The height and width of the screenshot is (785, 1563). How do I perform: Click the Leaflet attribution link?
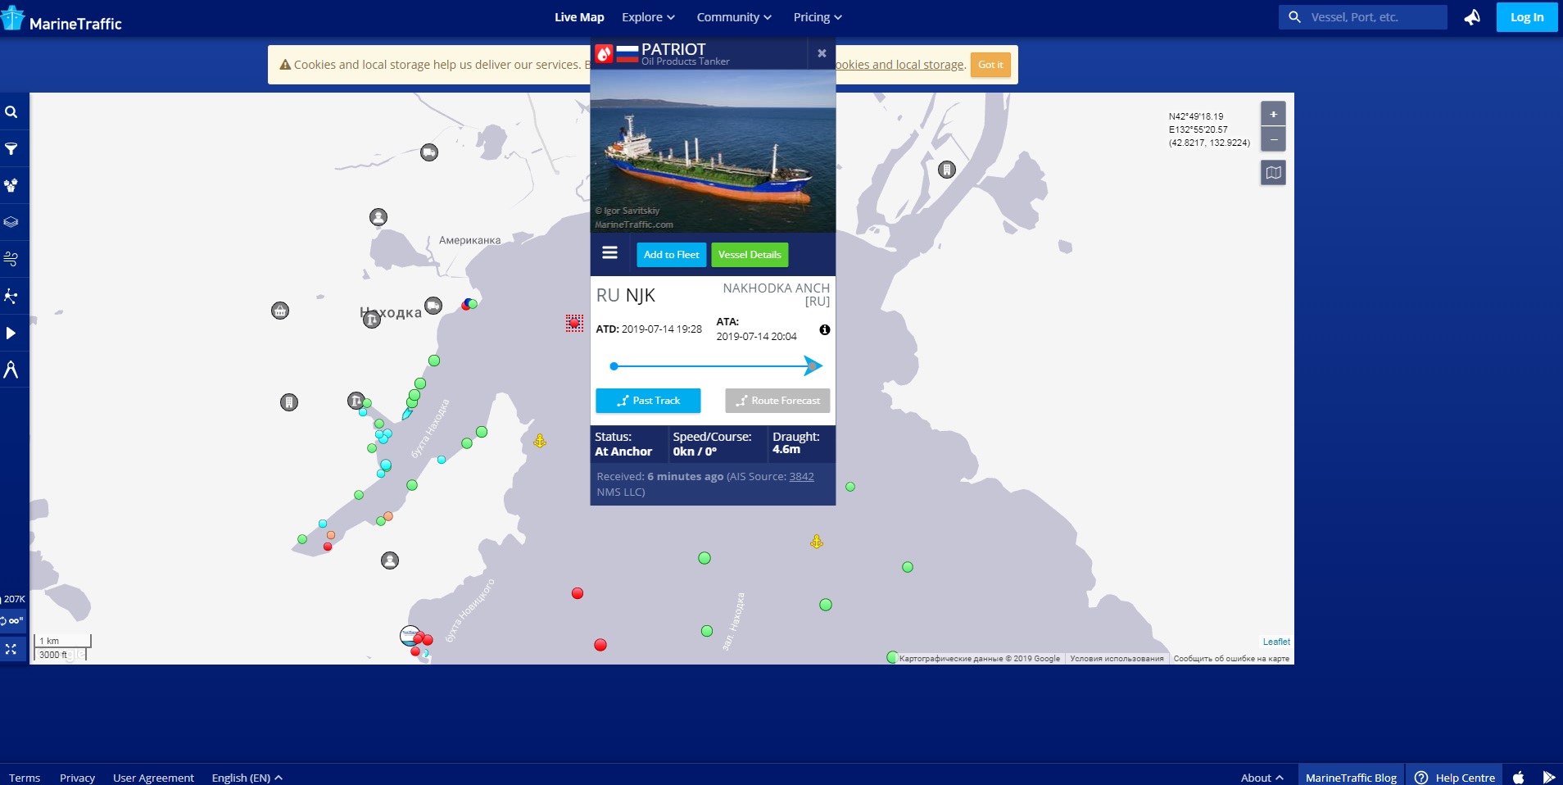[1276, 642]
